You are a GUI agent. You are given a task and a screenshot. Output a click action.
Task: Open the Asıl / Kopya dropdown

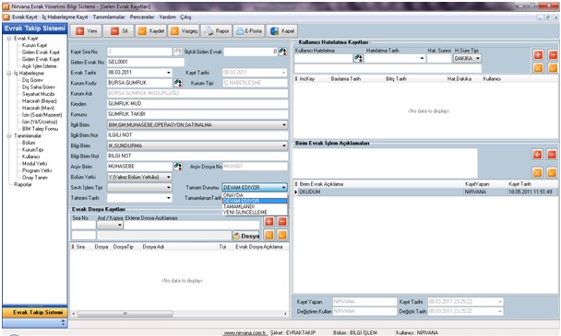tap(120, 225)
